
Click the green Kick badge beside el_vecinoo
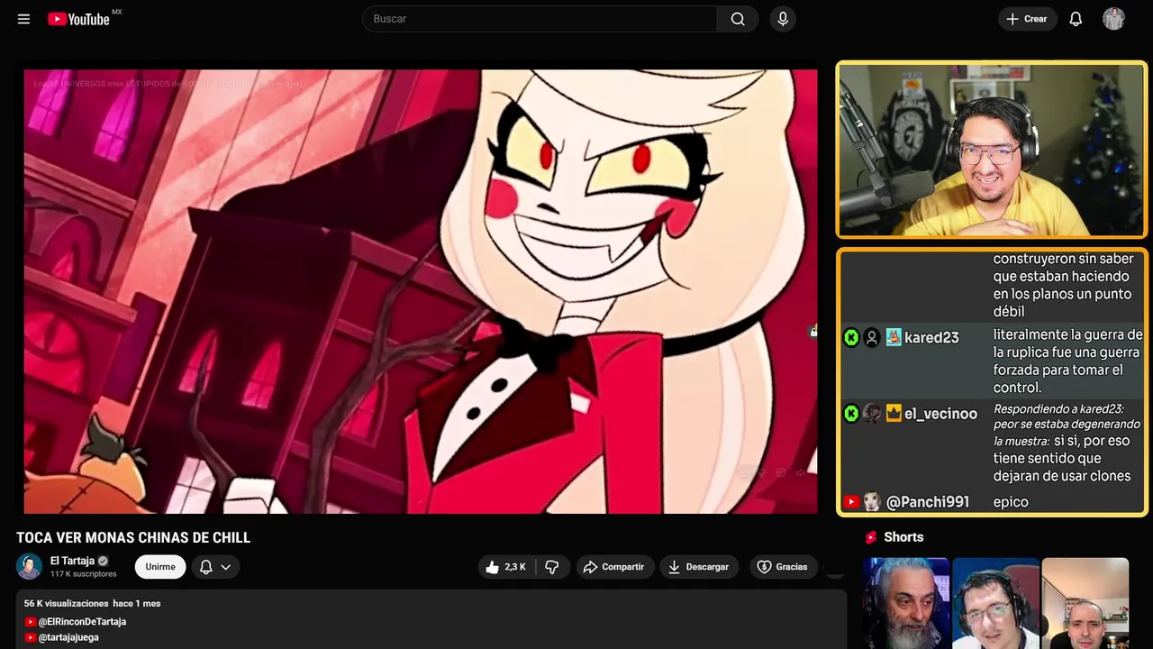851,414
